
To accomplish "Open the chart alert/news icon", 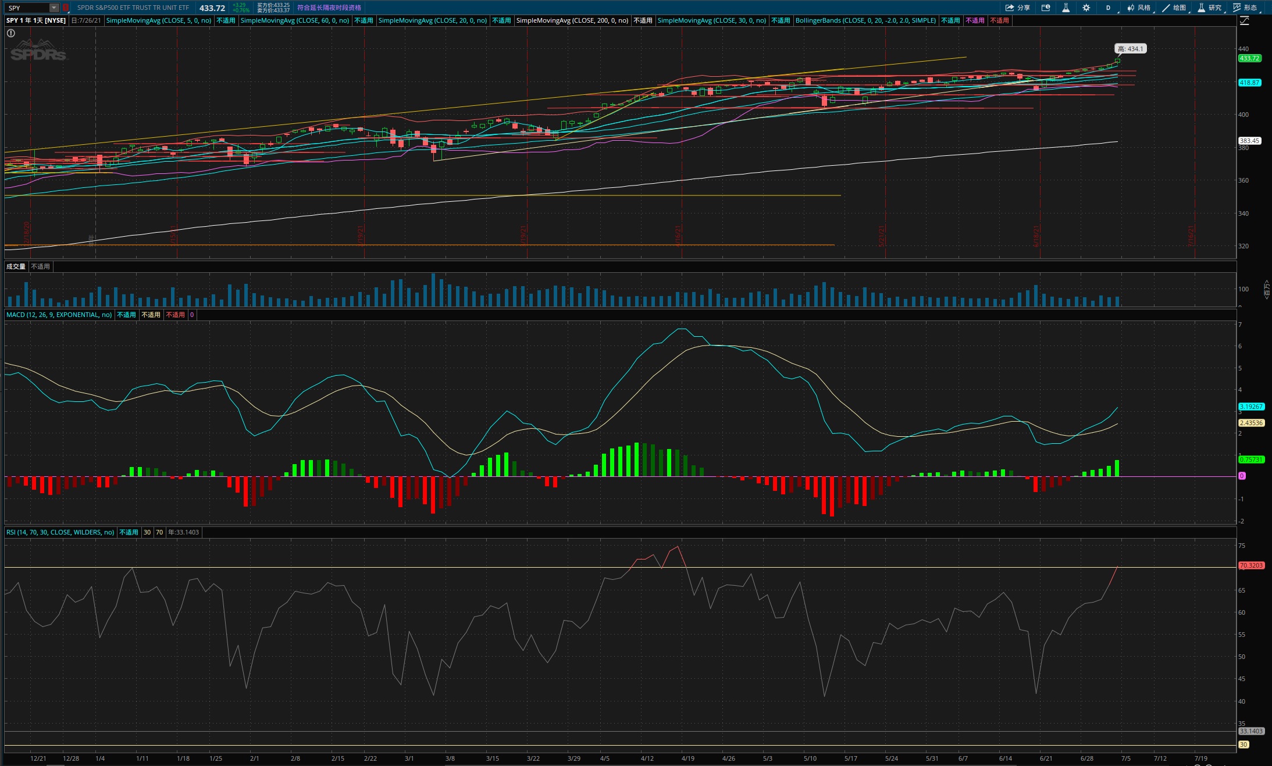I will [x=1045, y=8].
